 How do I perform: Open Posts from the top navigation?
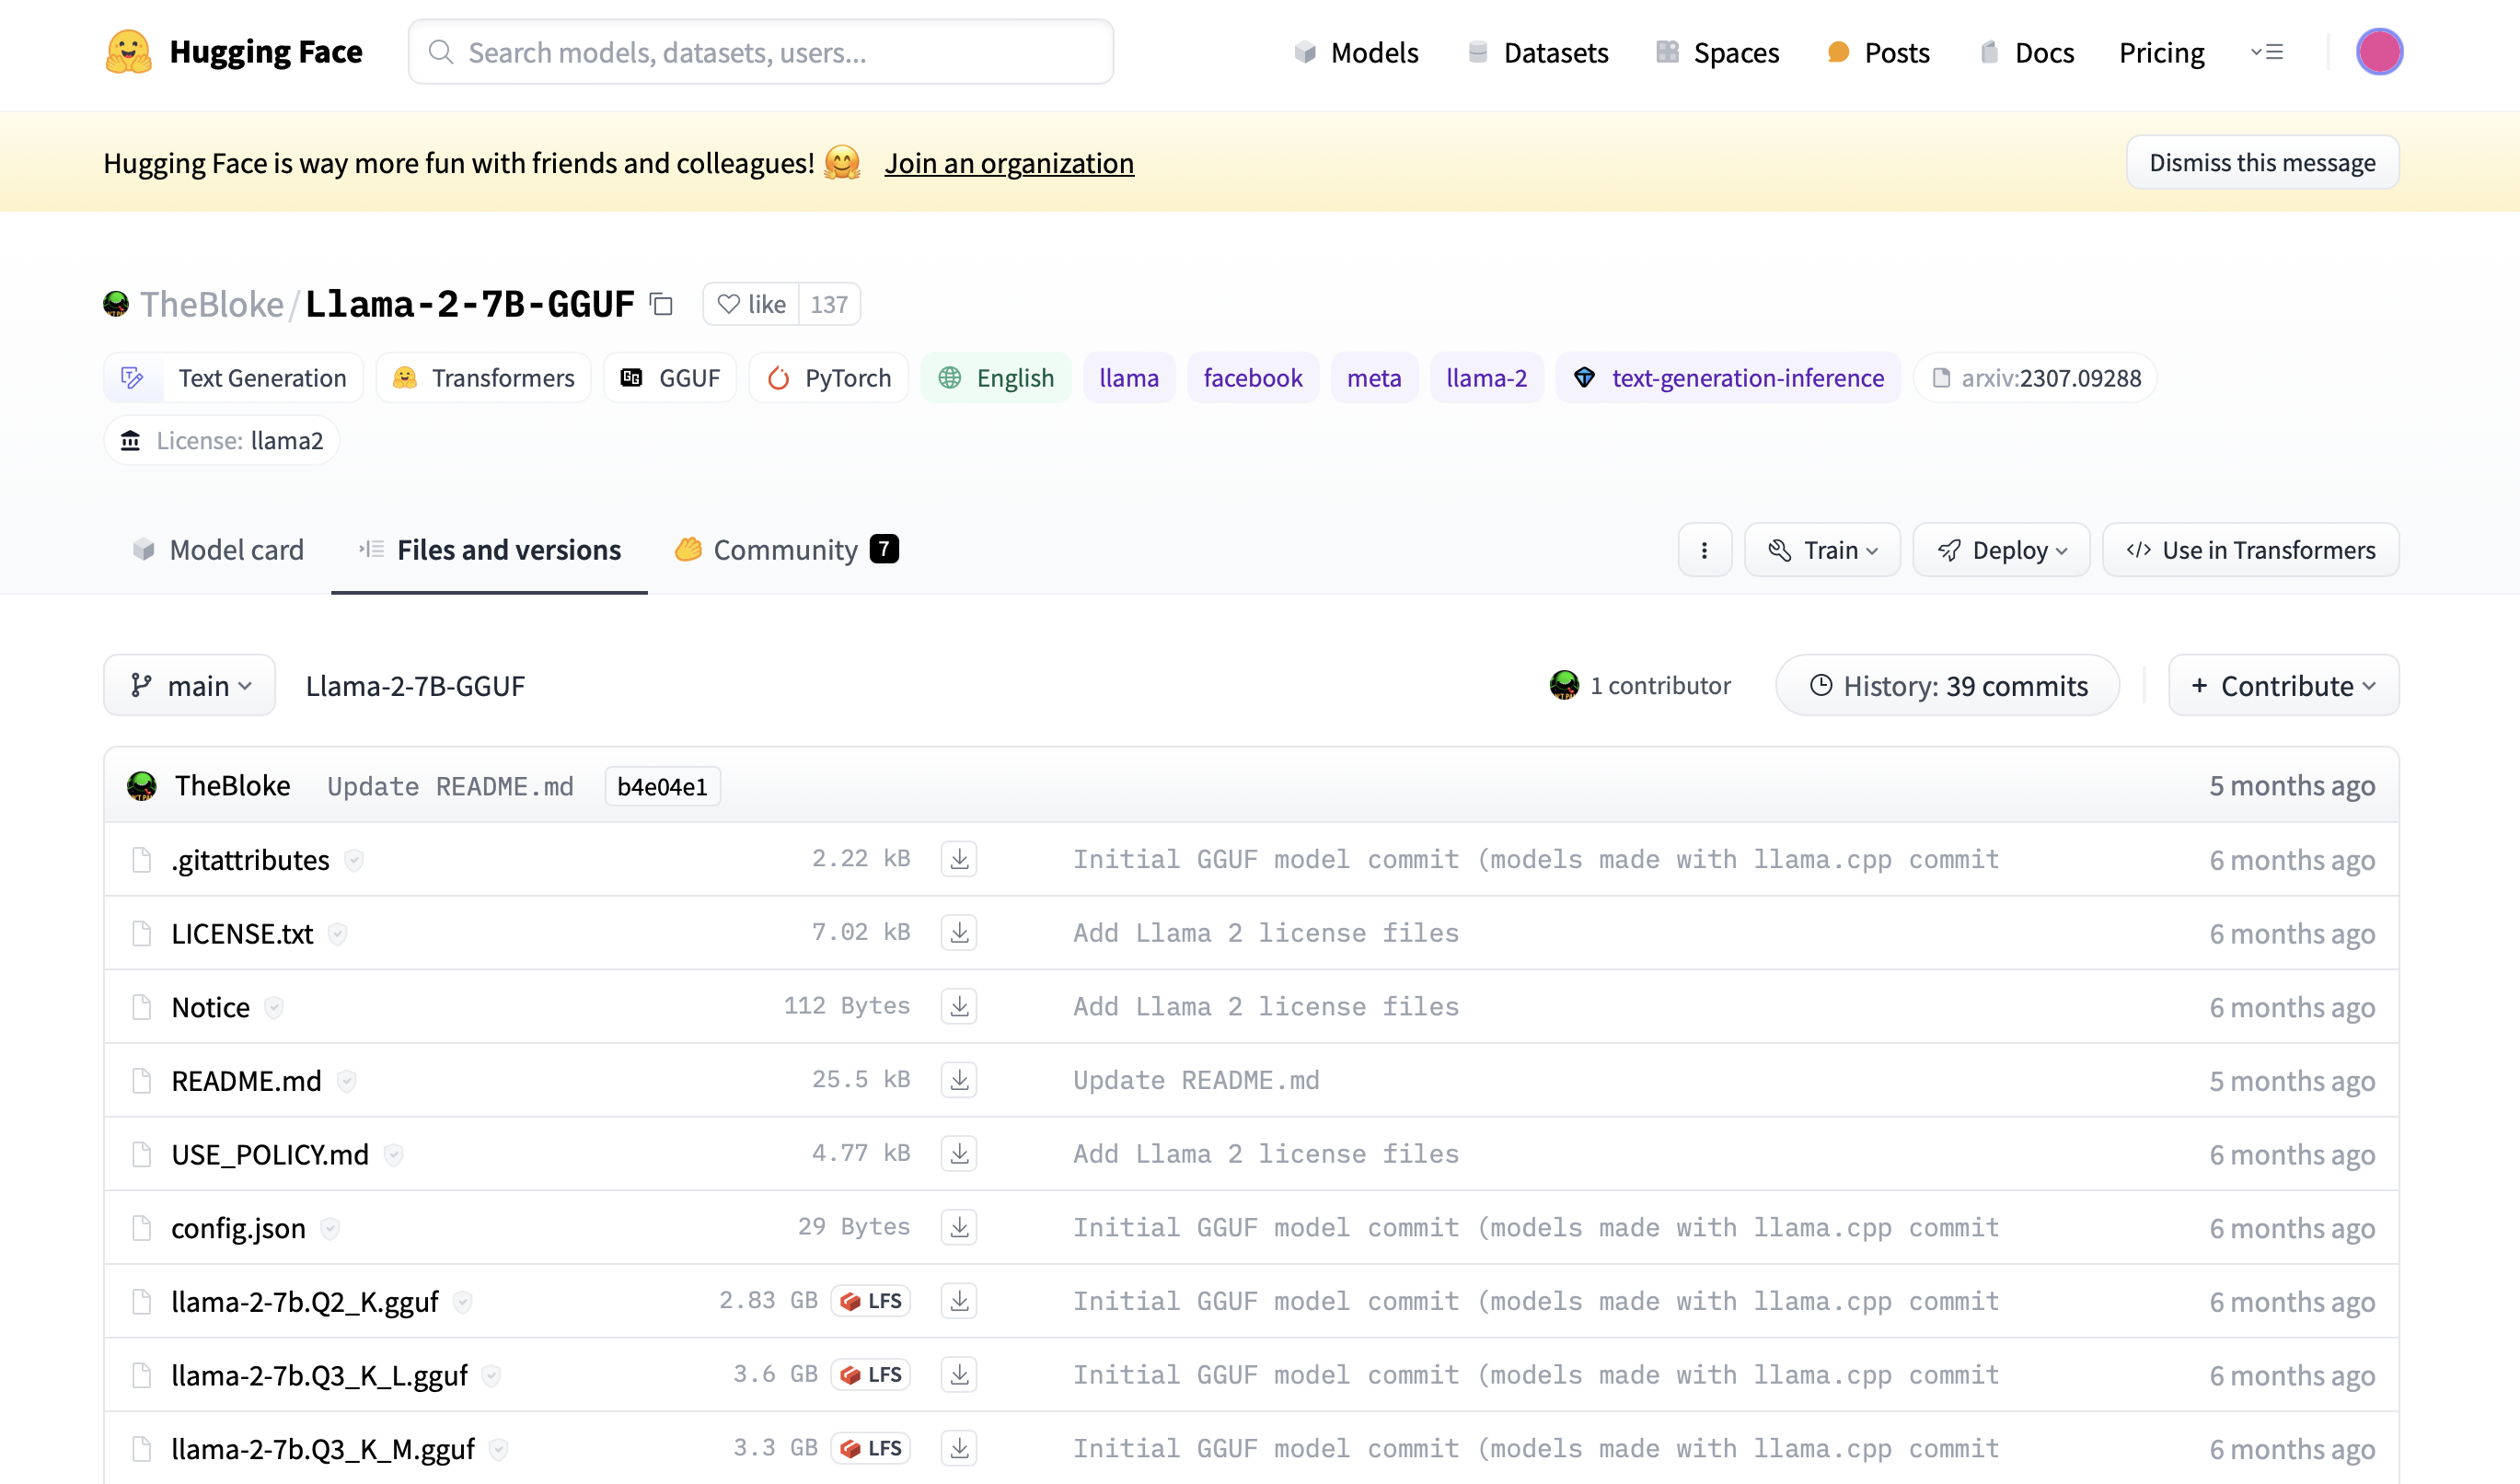tap(1878, 52)
